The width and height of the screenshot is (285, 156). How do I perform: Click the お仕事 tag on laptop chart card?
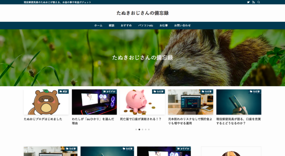tap(207, 91)
